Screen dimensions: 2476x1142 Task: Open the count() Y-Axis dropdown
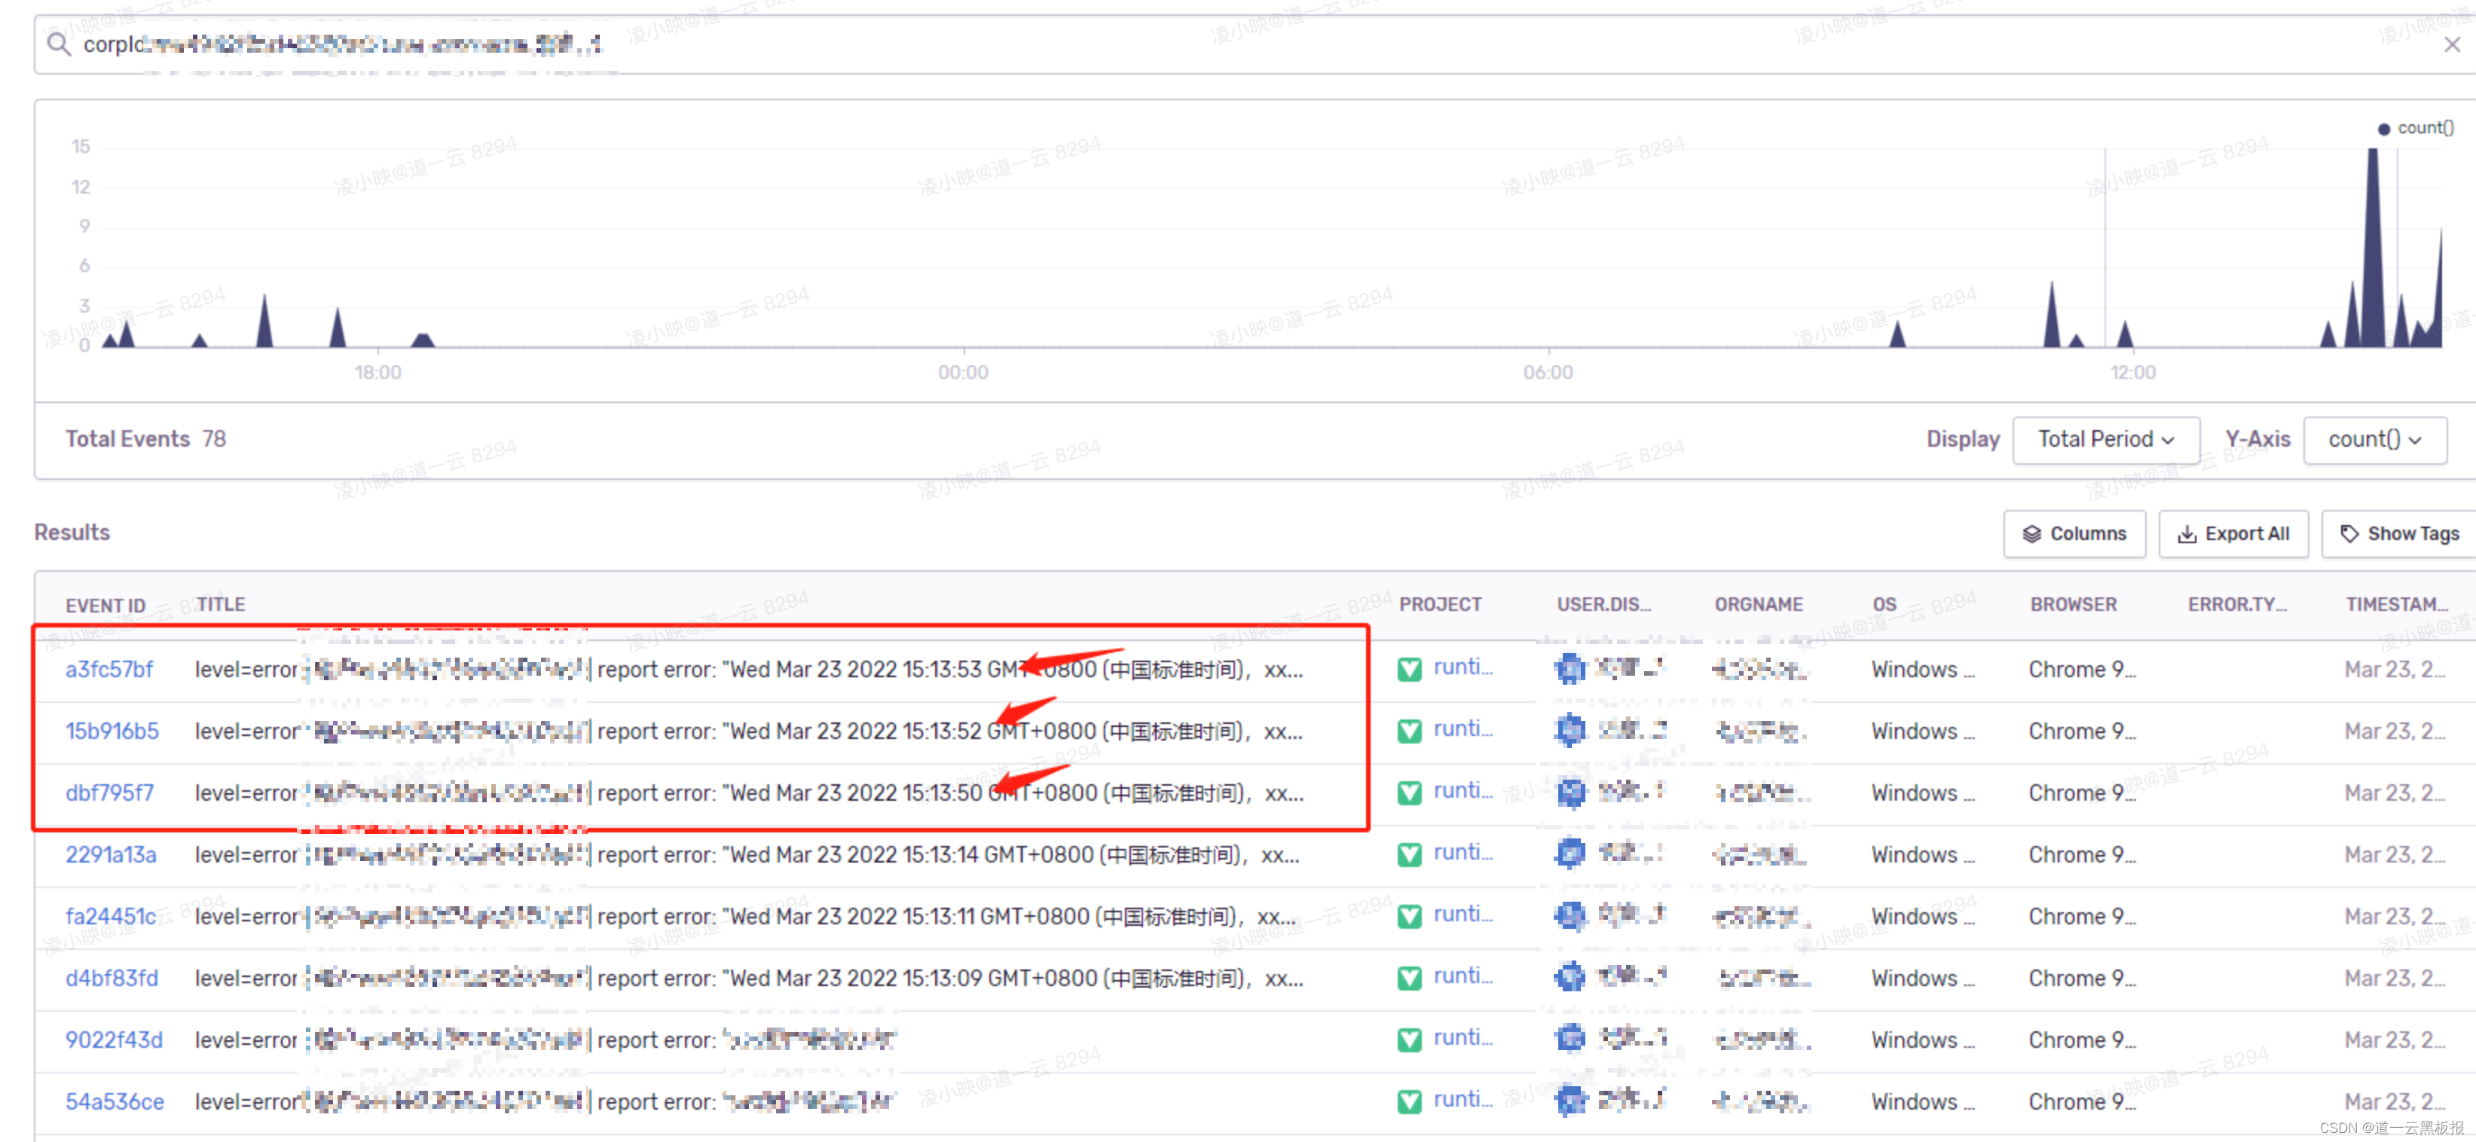[2374, 439]
